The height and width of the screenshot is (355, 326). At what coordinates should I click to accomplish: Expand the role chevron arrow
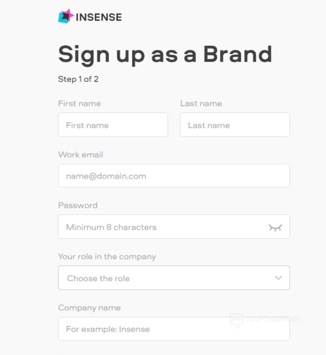279,278
